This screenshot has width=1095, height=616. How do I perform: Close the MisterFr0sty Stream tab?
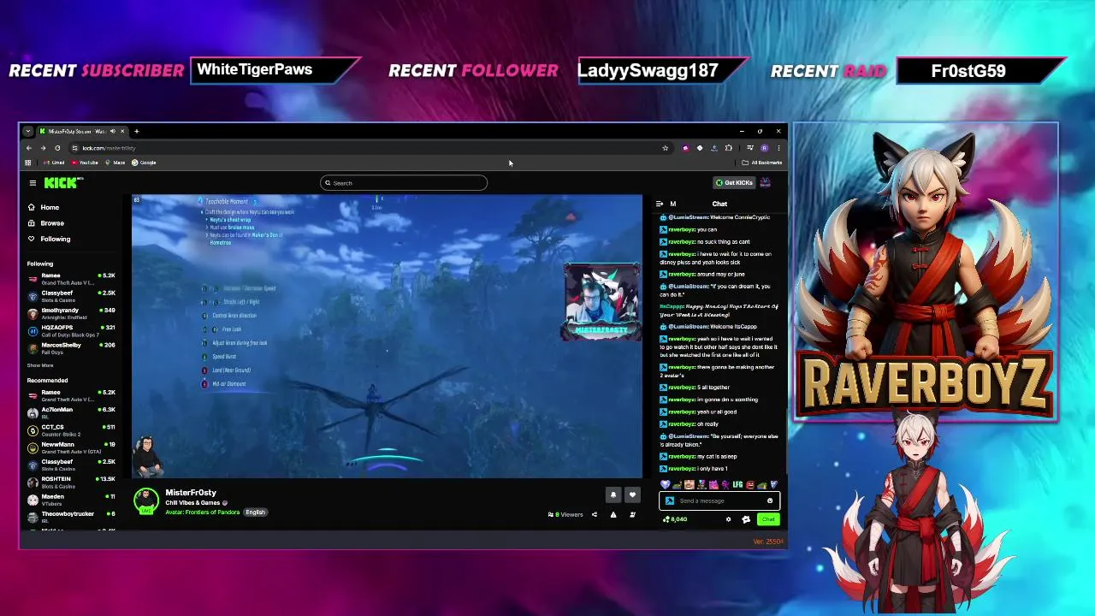122,131
